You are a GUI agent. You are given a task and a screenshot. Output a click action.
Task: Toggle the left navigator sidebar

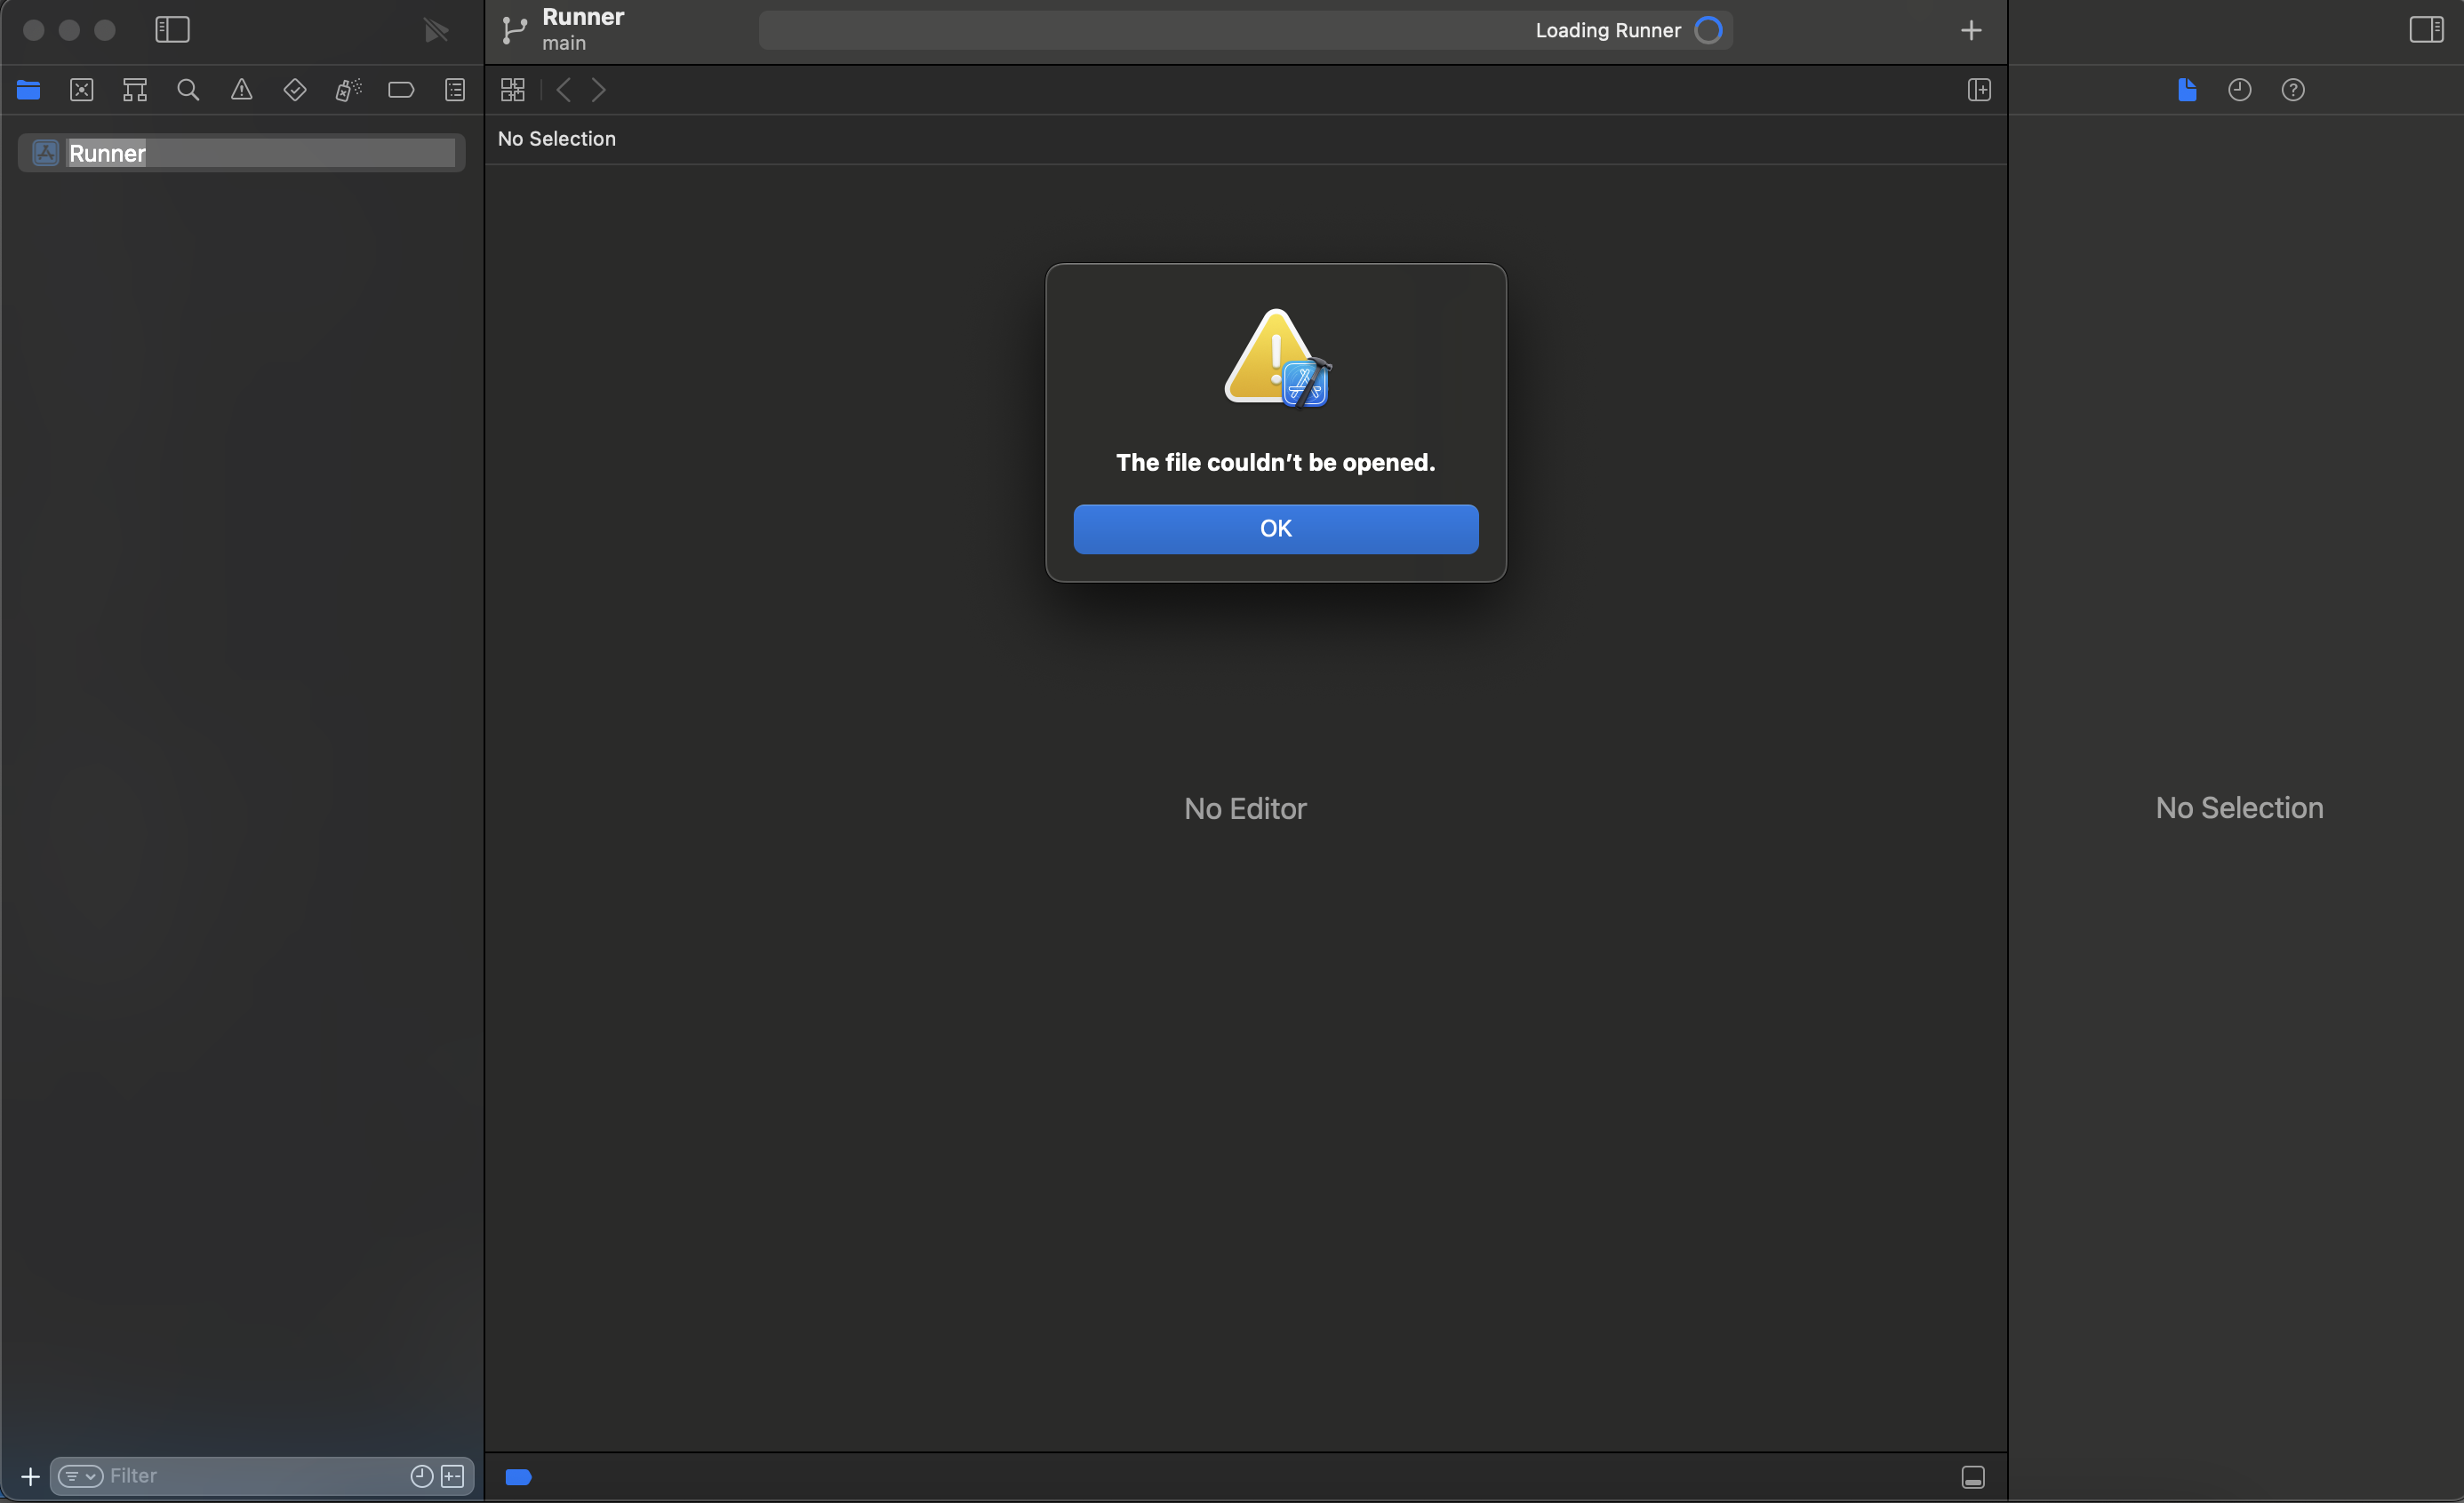coord(172,30)
